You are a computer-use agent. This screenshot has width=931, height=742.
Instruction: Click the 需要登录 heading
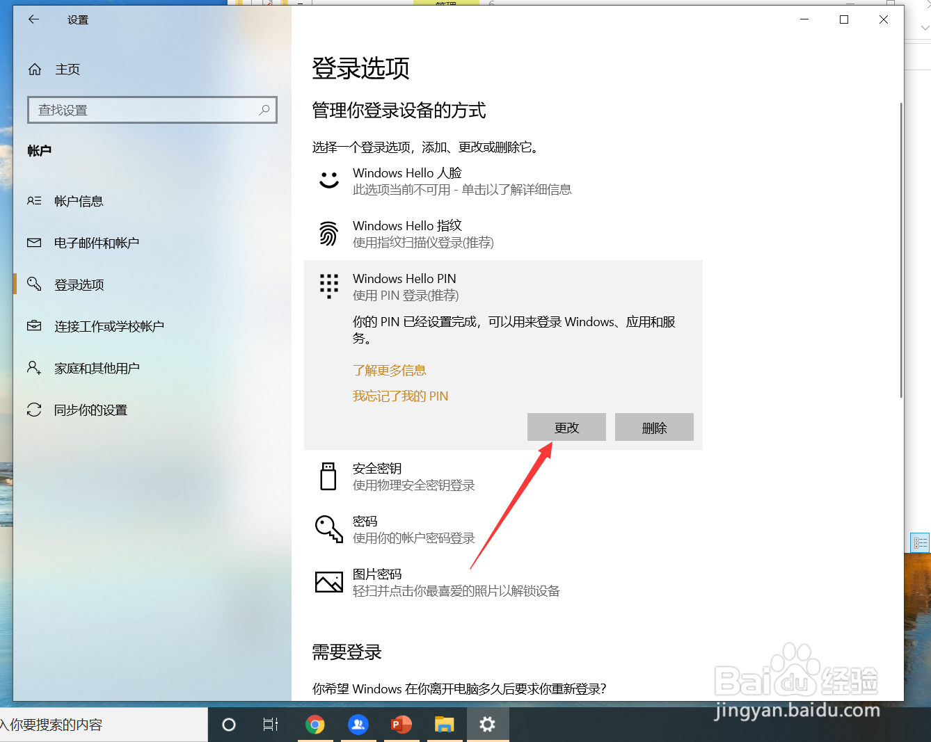[x=347, y=652]
